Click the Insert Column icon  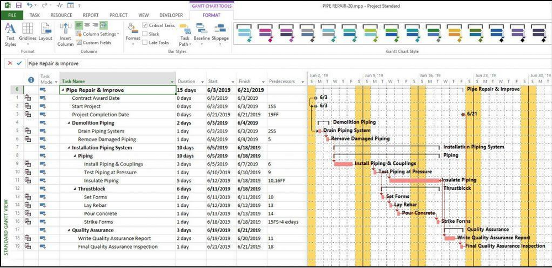(65, 33)
